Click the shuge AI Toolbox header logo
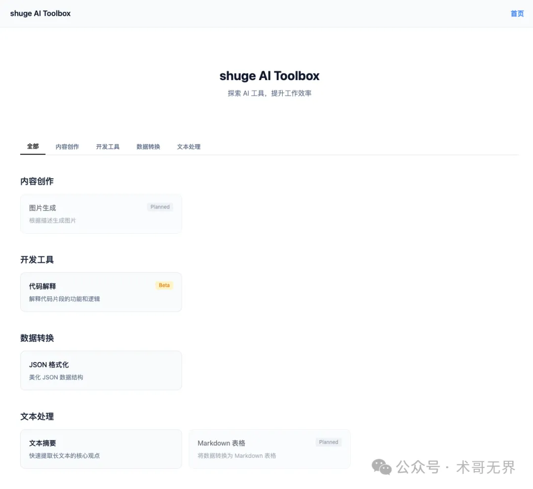This screenshot has width=533, height=489. pyautogui.click(x=40, y=14)
